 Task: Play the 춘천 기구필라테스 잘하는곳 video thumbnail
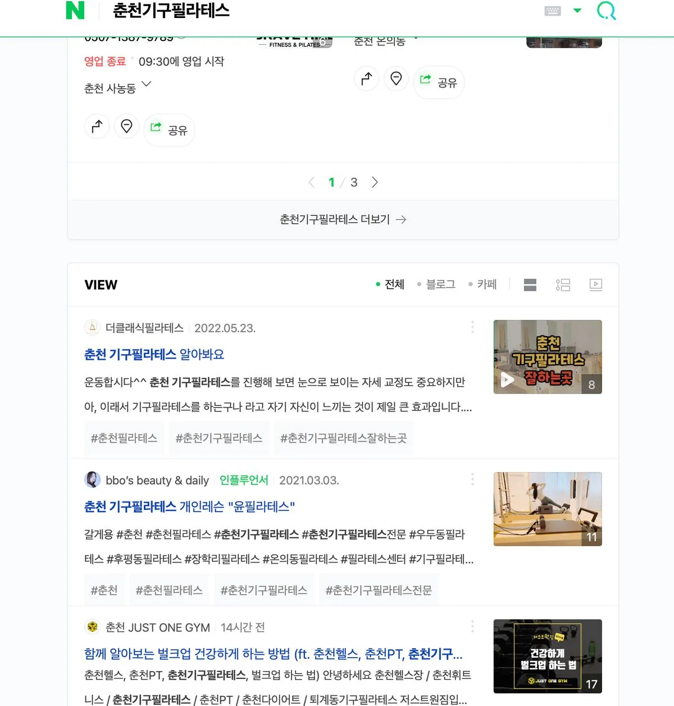point(548,357)
